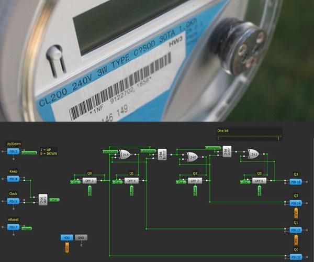Select the DFF 3 flip-flop block
Screen dimensions: 314x262
89,181
